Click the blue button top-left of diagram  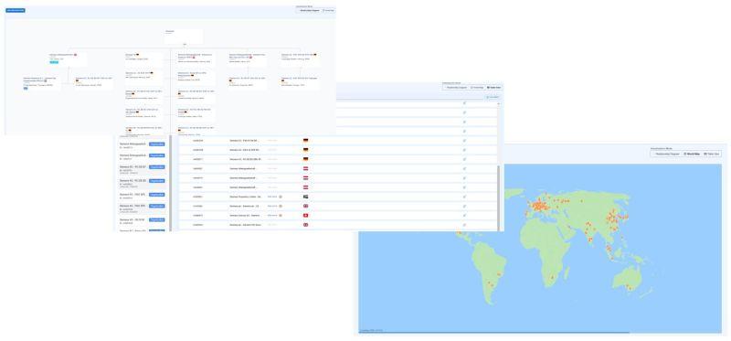pos(16,10)
